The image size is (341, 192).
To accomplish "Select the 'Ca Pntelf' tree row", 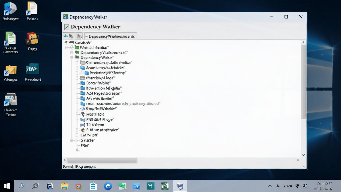I will point(89,135).
